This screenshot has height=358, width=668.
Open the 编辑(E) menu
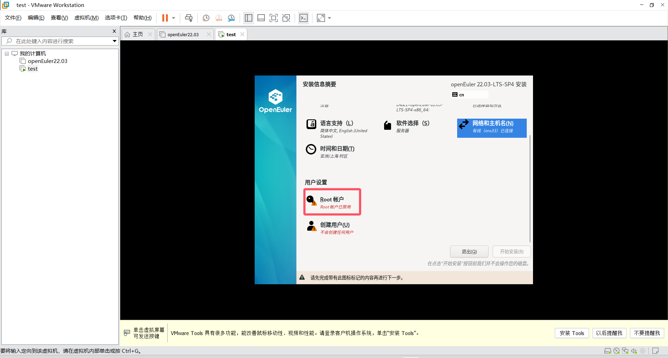click(36, 18)
